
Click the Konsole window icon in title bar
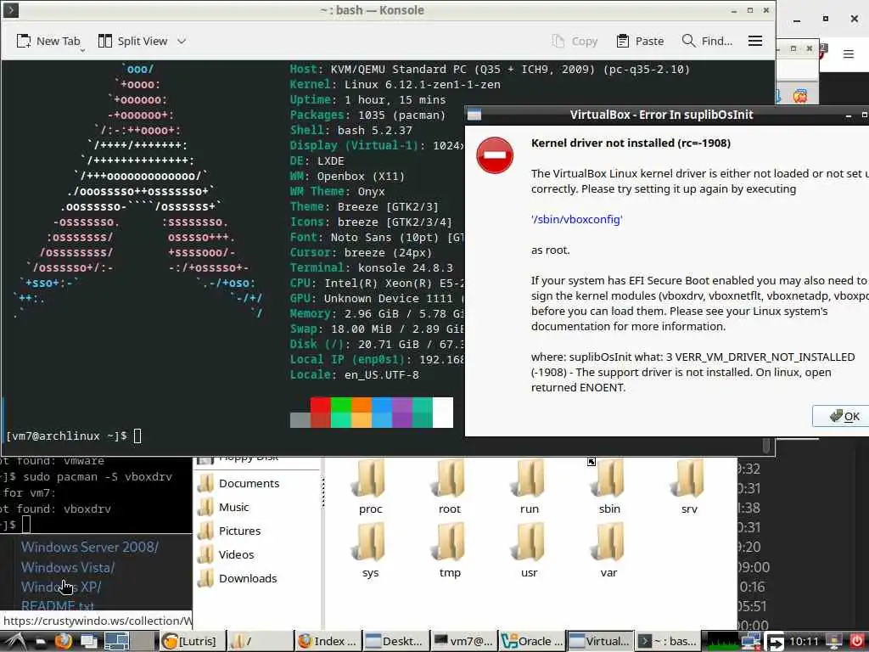click(x=11, y=10)
